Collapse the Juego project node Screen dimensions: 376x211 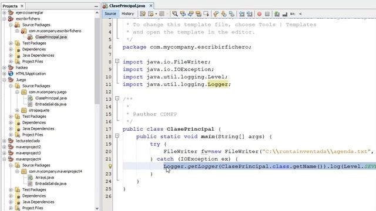coord(4,80)
